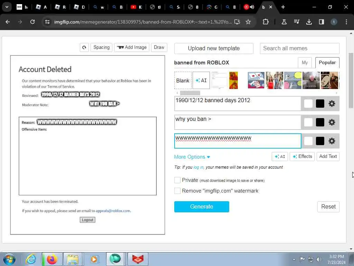Switch to the My templates tab
Screen dimensions: 354x266
point(305,62)
